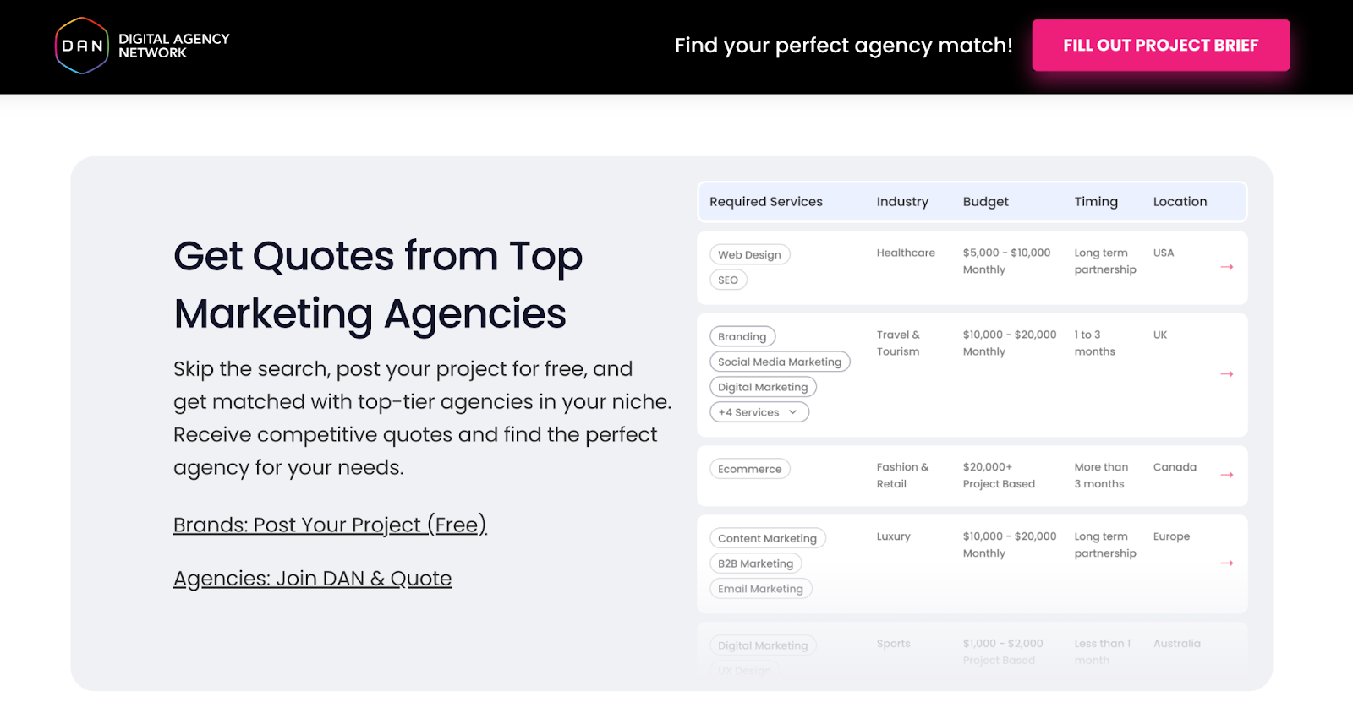Image resolution: width=1353 pixels, height=724 pixels.
Task: Select the B2B Marketing tag
Action: 755,563
